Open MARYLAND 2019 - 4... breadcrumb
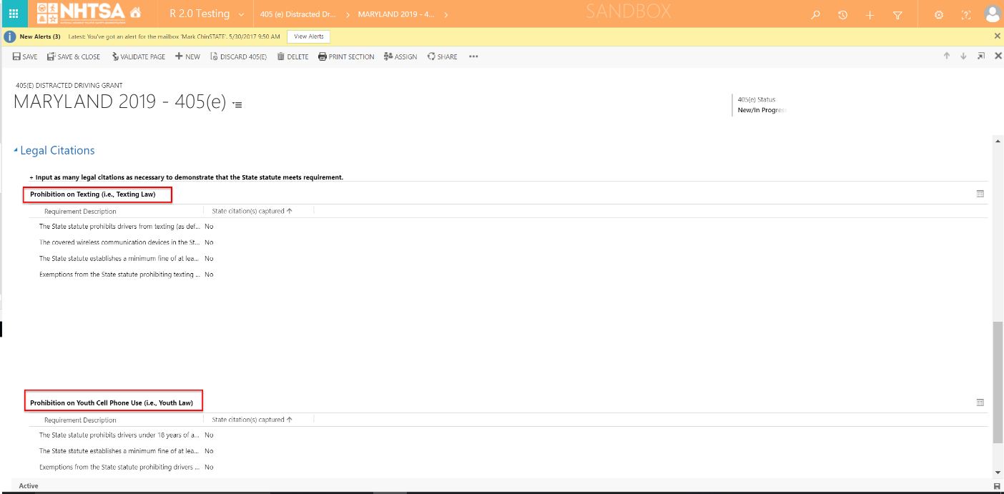 [x=396, y=14]
